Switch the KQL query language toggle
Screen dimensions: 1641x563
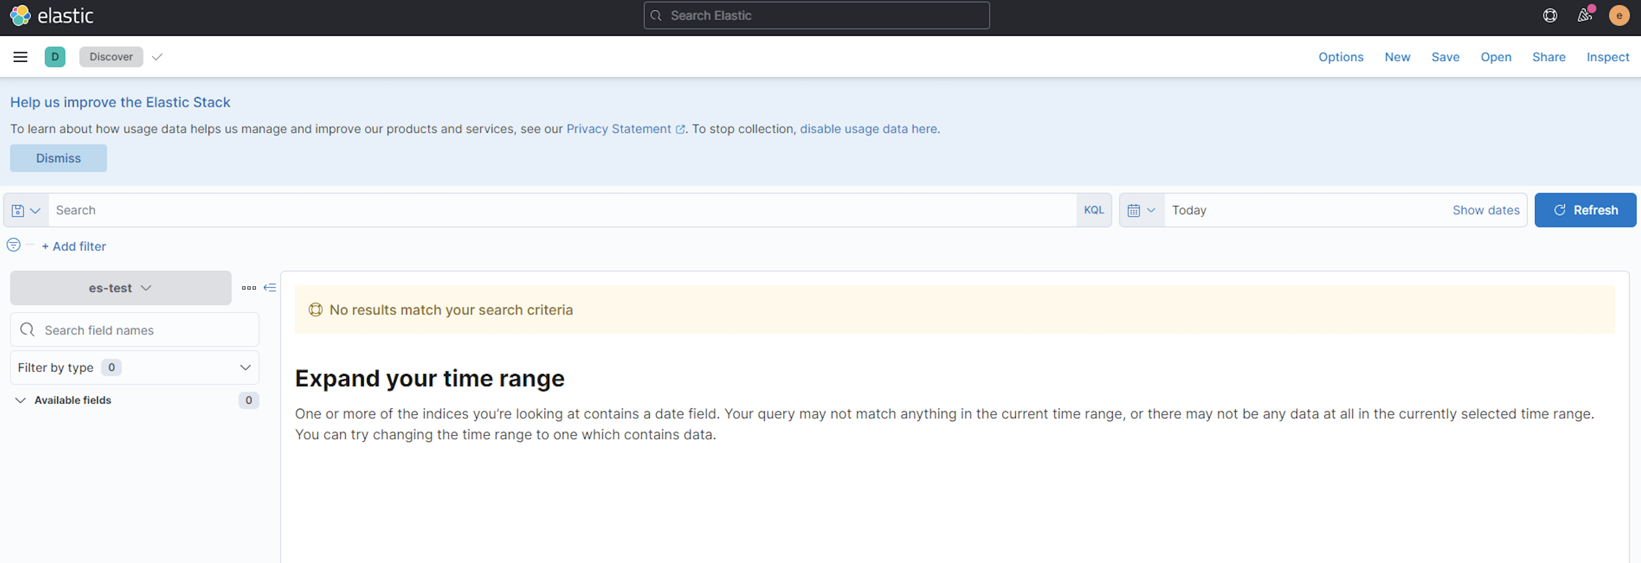point(1093,210)
